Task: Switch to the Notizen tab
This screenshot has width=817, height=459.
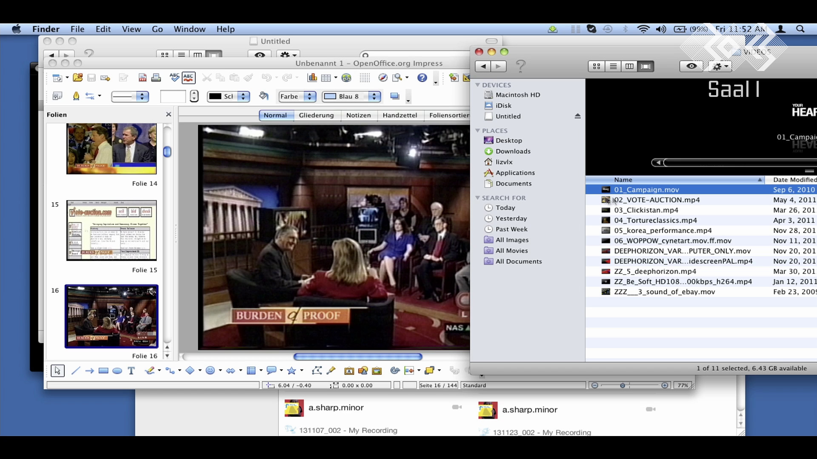Action: pos(358,115)
